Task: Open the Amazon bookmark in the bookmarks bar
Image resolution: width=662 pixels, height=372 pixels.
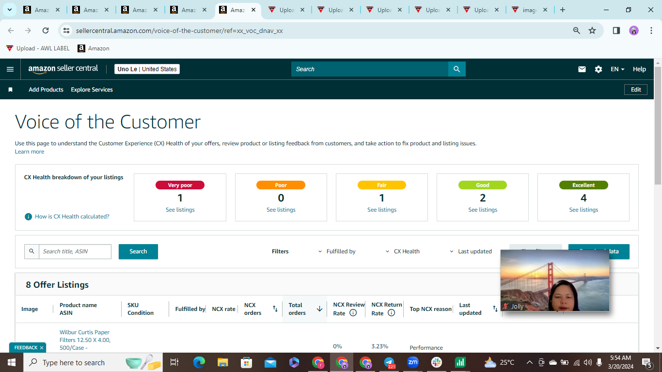Action: tap(94, 48)
